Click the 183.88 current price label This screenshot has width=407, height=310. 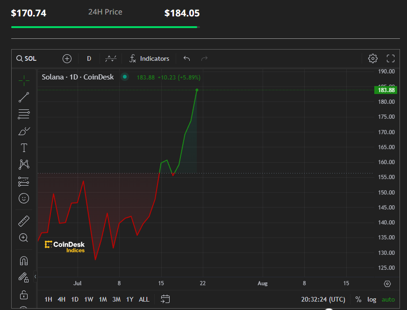(386, 90)
